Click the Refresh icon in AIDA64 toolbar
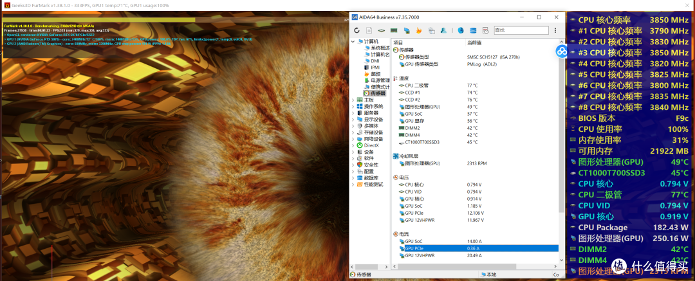Image resolution: width=695 pixels, height=281 pixels. (357, 31)
